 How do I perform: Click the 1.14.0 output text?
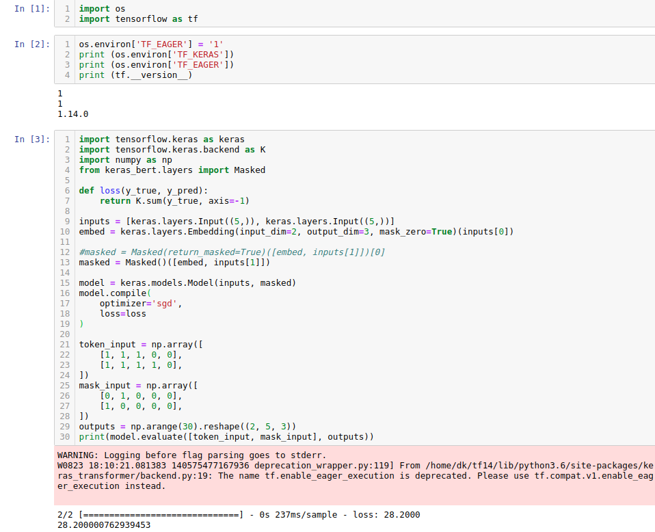72,114
